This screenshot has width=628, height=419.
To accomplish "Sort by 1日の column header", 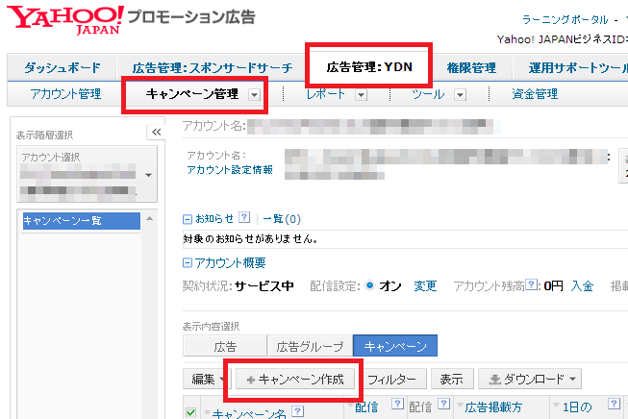I will [577, 407].
